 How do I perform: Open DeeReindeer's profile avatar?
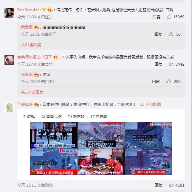pos(9,13)
